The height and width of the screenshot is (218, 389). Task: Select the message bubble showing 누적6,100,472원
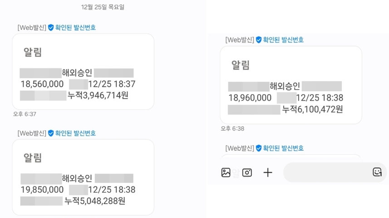[x=291, y=85]
